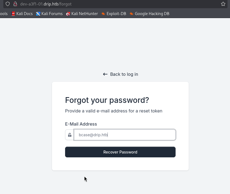The image size is (230, 194).
Task: Click the Kali Forums blue favicon
Action: [x=38, y=14]
